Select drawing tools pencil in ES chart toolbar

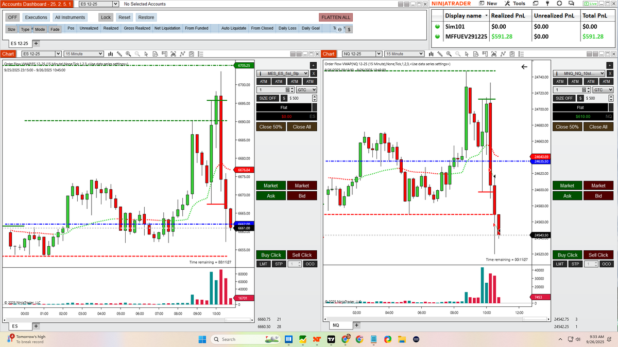119,54
